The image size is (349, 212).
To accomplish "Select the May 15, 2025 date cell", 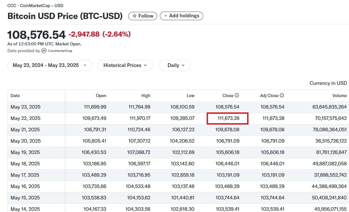I will pyautogui.click(x=25, y=198).
